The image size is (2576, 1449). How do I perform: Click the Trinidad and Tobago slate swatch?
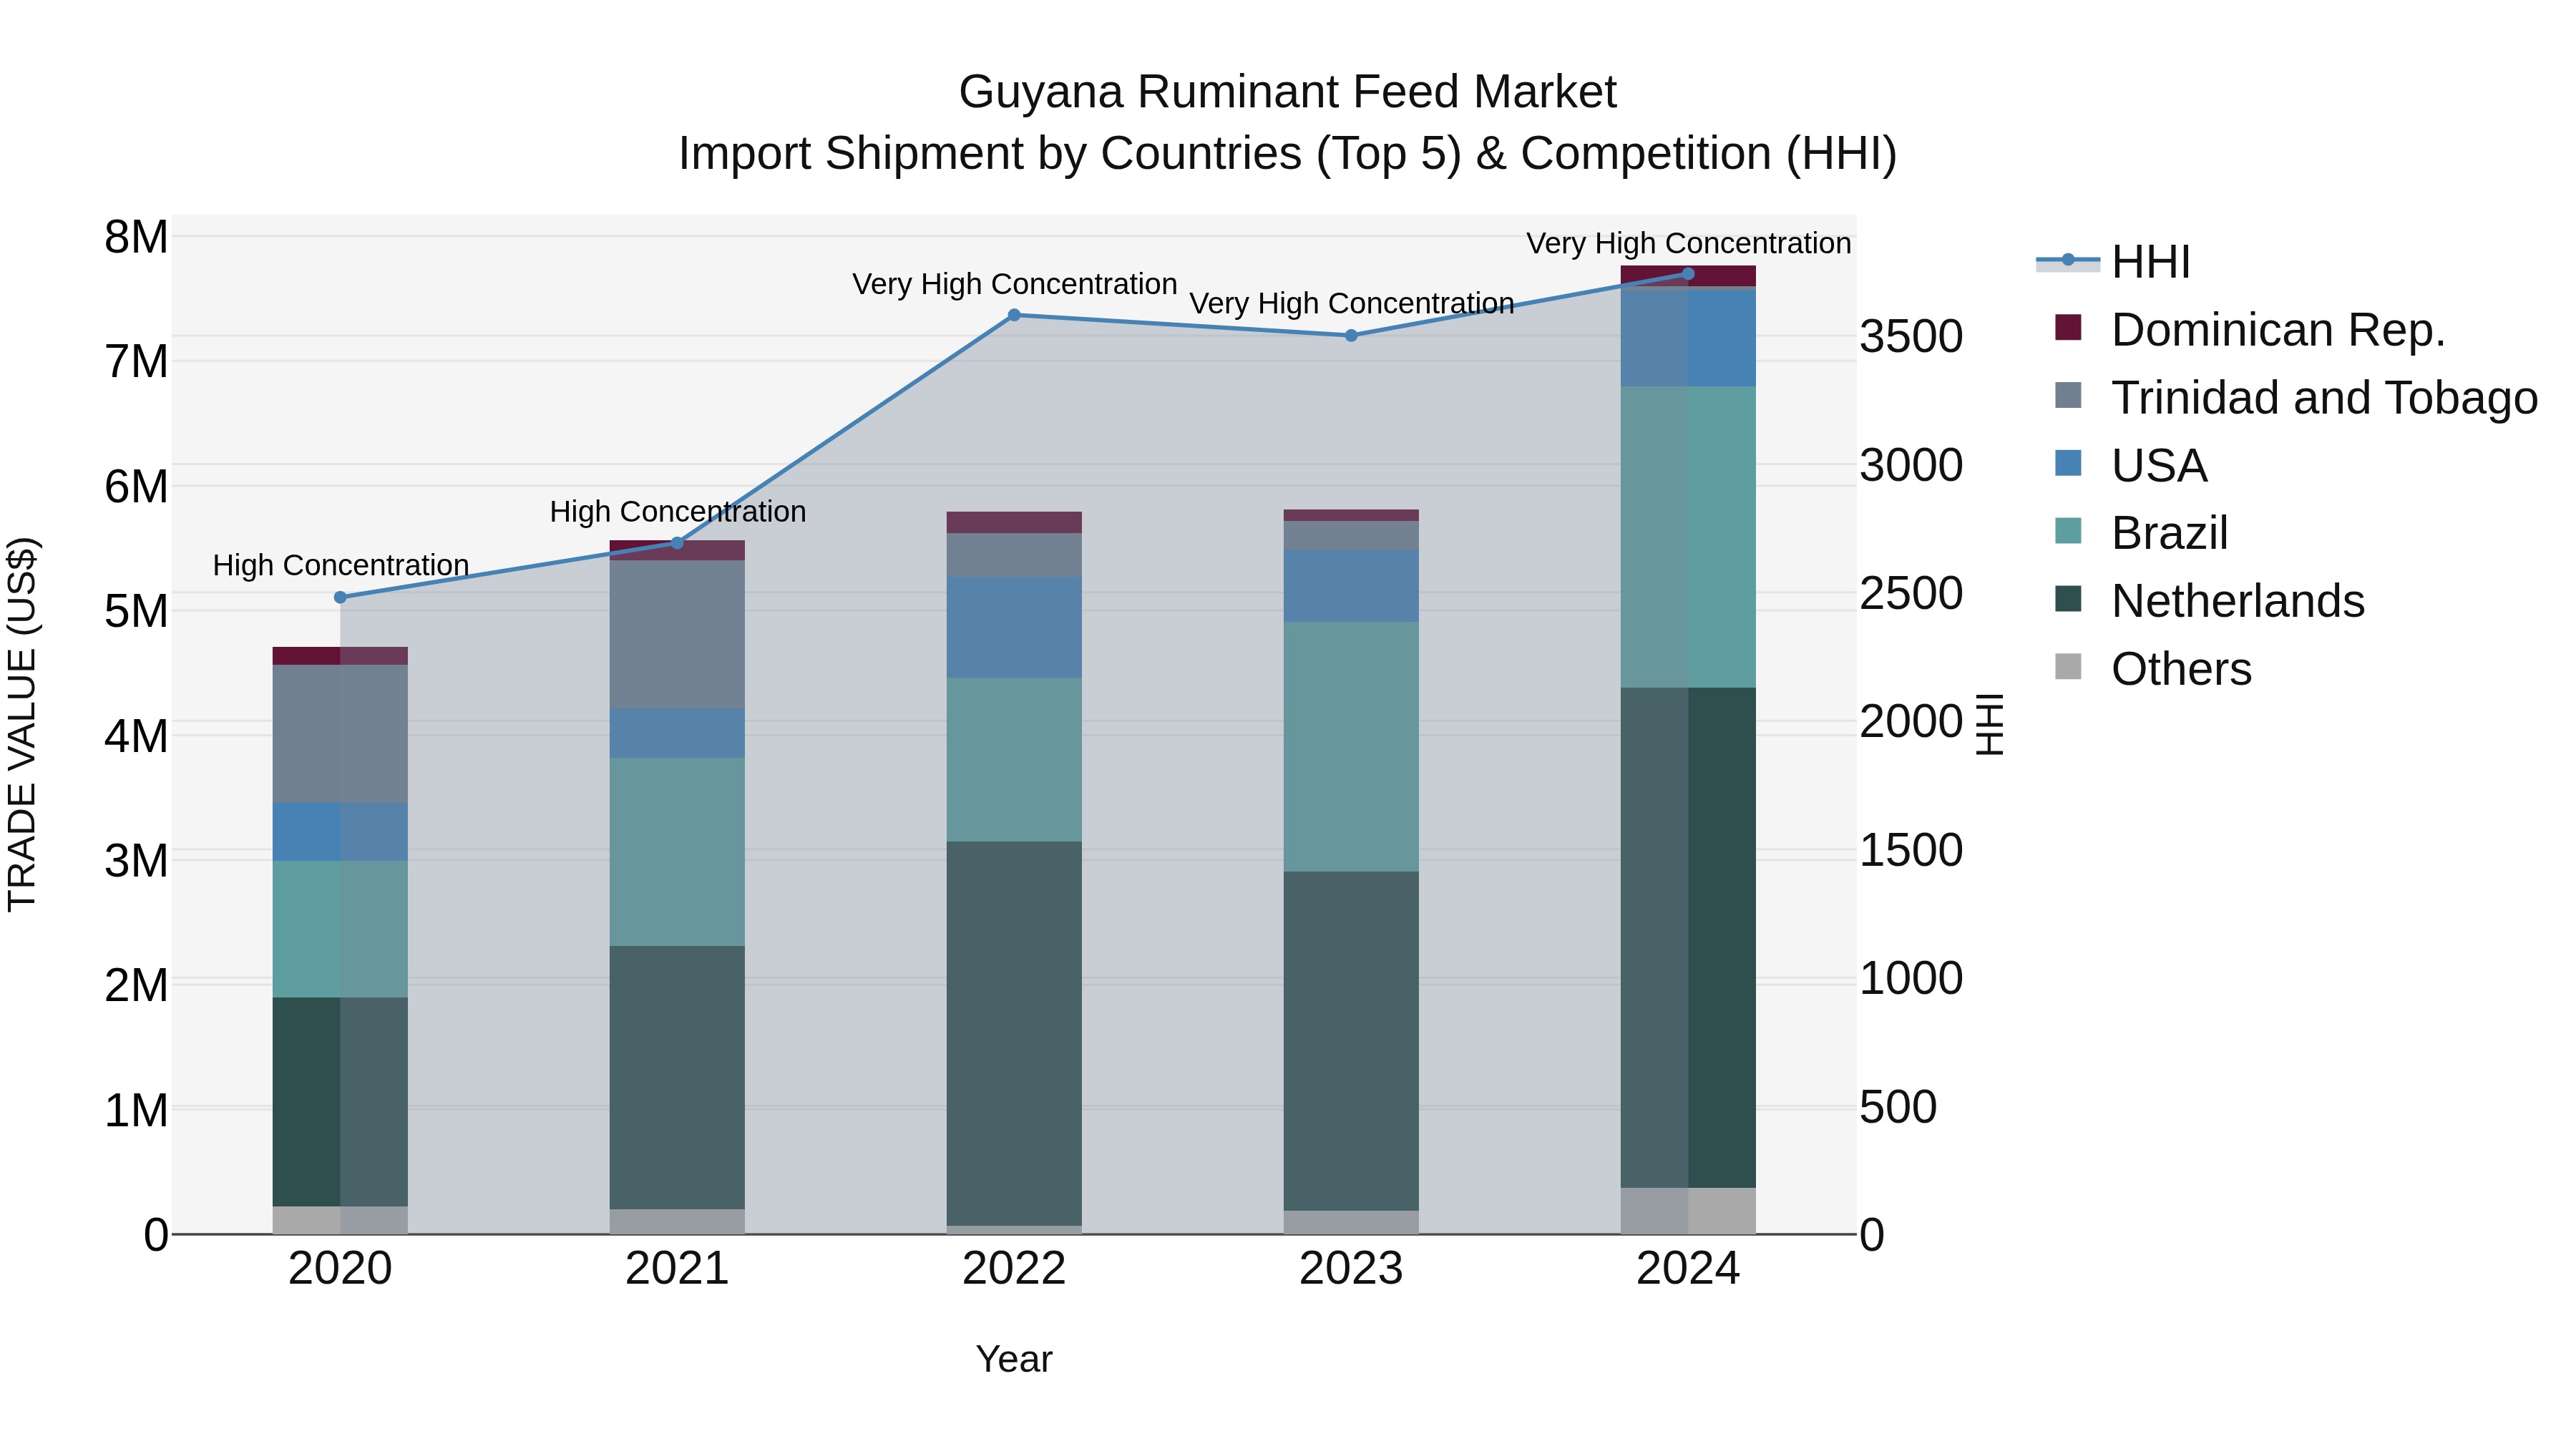coord(2068,395)
